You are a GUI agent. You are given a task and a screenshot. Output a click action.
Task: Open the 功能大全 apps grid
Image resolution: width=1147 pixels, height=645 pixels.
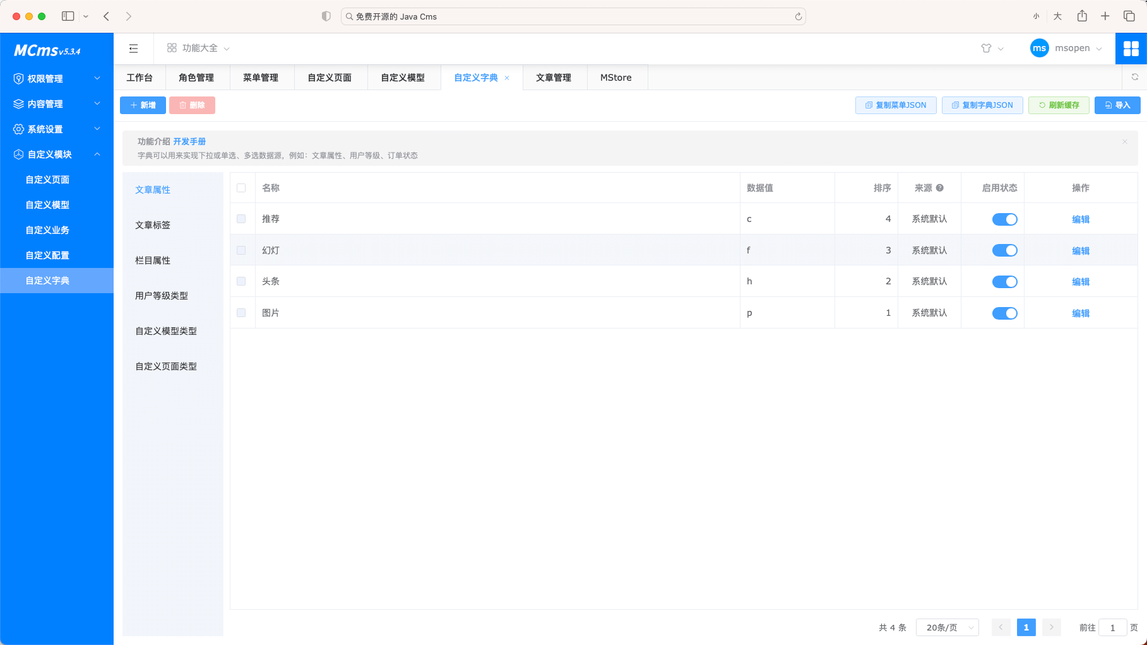197,48
